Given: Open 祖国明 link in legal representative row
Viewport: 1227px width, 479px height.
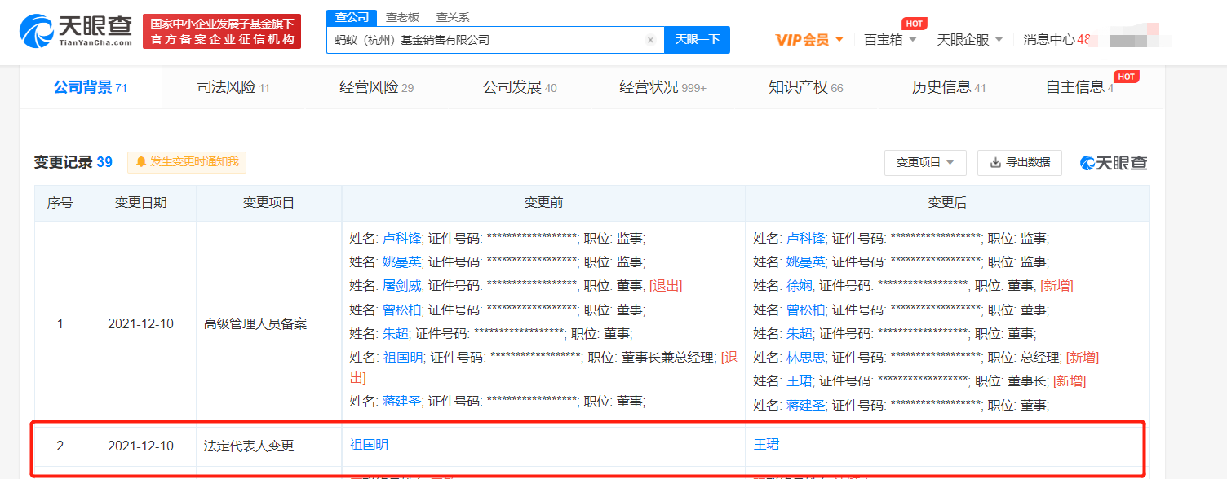Looking at the screenshot, I should (x=369, y=445).
